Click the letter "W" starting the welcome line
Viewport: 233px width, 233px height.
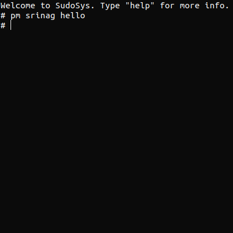(x=3, y=6)
